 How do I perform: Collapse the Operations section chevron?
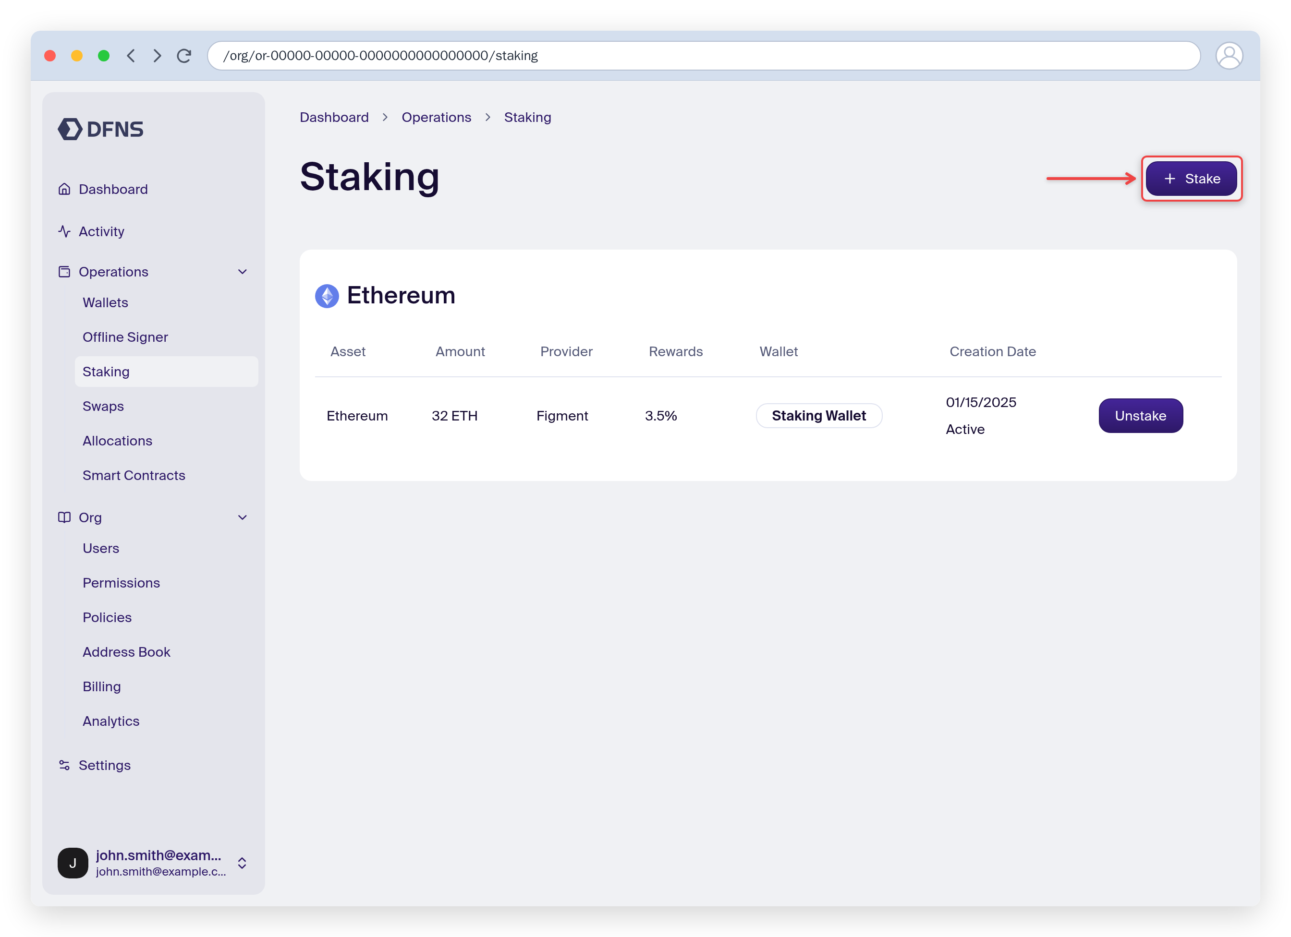pyautogui.click(x=243, y=271)
